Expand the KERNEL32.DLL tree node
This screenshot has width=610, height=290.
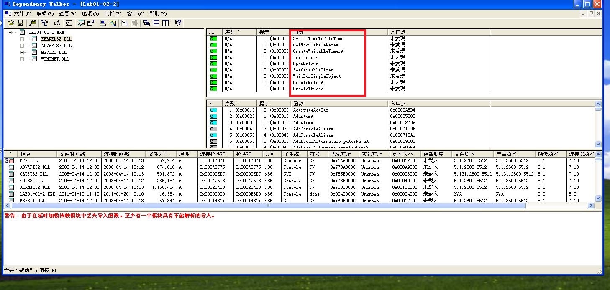tap(22, 39)
